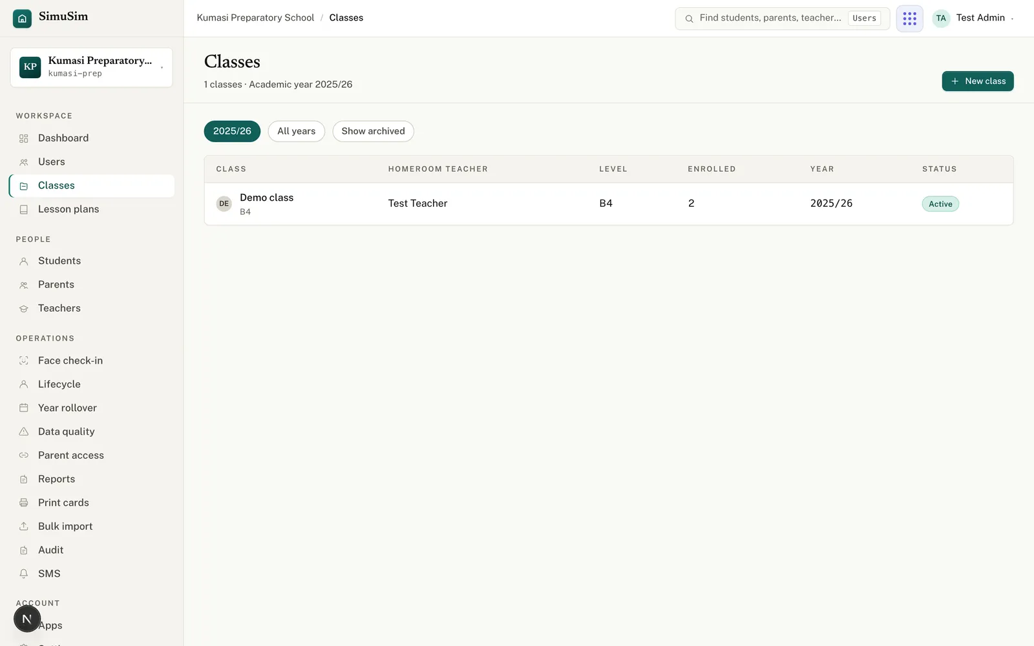Toggle the Show archived filter
The height and width of the screenshot is (646, 1034).
pyautogui.click(x=373, y=131)
